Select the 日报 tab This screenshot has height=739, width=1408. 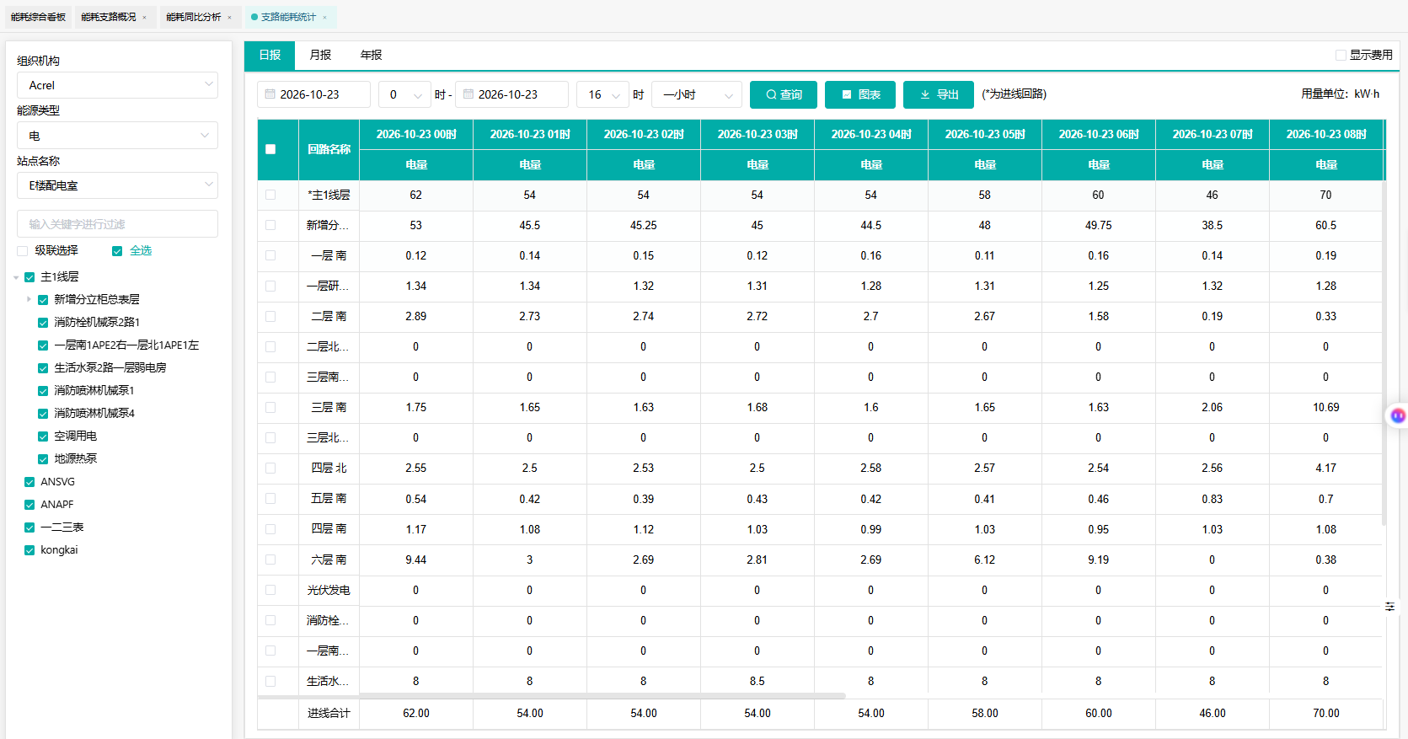[x=270, y=55]
